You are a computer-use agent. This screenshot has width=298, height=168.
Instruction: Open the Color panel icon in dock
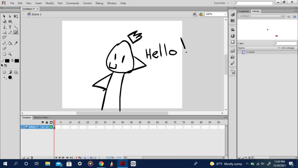point(233,15)
